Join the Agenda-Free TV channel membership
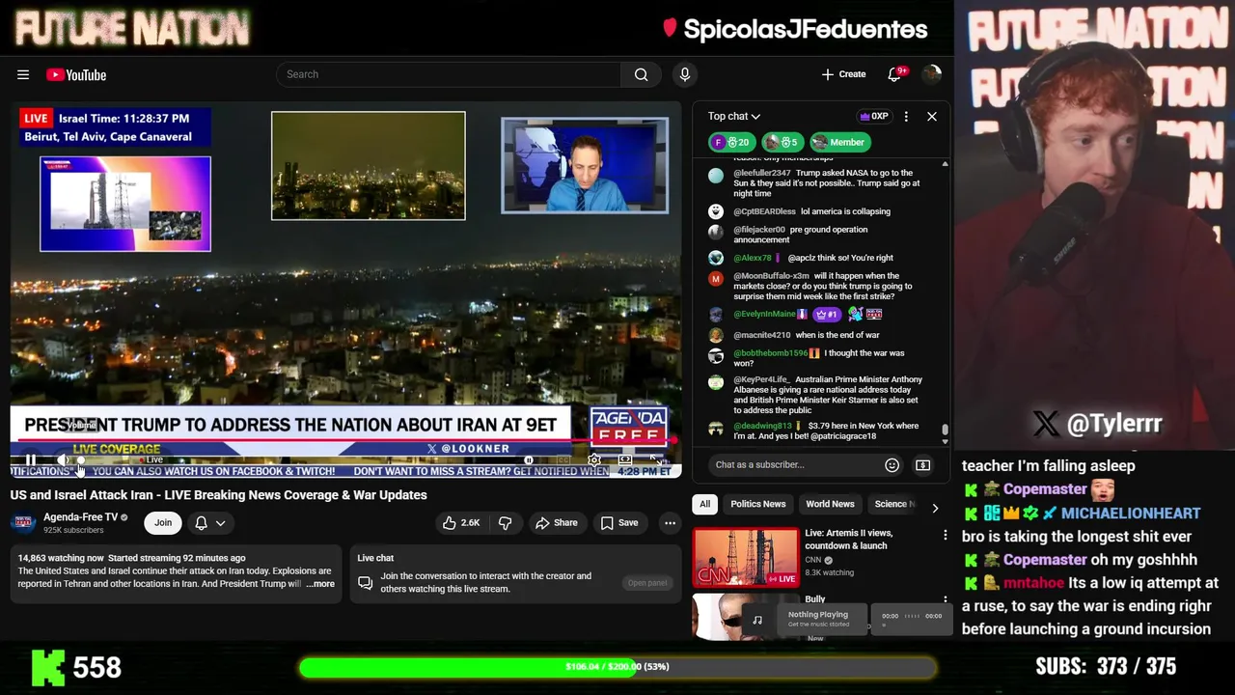 click(x=163, y=523)
